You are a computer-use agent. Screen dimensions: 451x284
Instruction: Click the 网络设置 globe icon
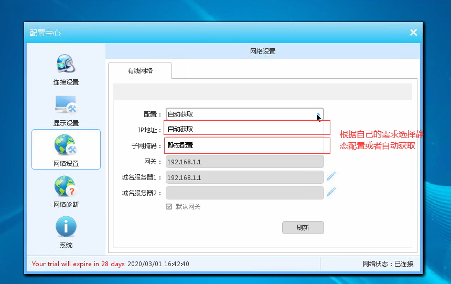pyautogui.click(x=66, y=145)
